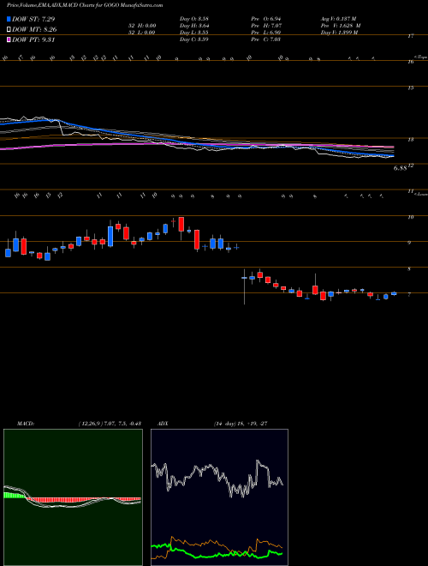Open the ADX indicator chart panel
This screenshot has width=428, height=566.
click(219, 497)
